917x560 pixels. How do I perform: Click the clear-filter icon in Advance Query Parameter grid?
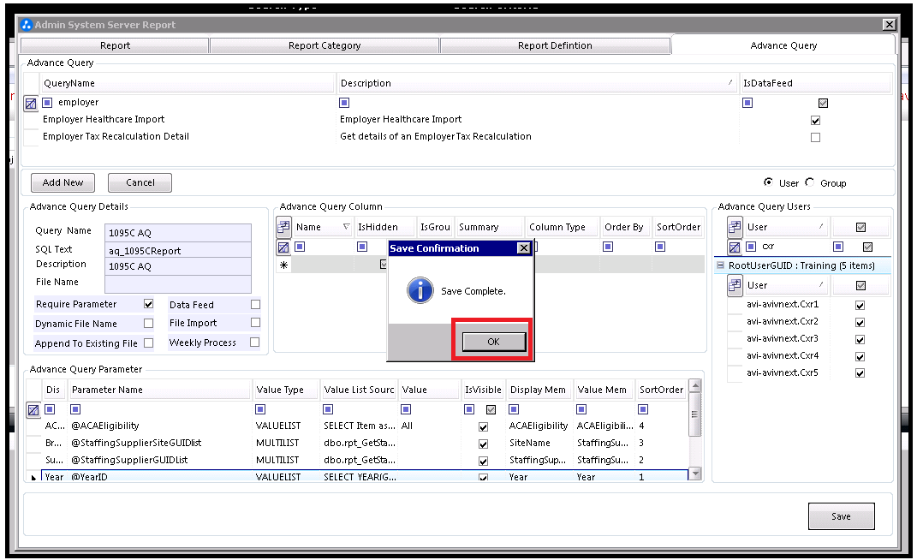coord(33,410)
